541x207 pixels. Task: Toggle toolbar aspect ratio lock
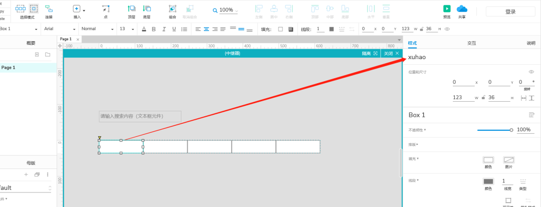[422, 30]
